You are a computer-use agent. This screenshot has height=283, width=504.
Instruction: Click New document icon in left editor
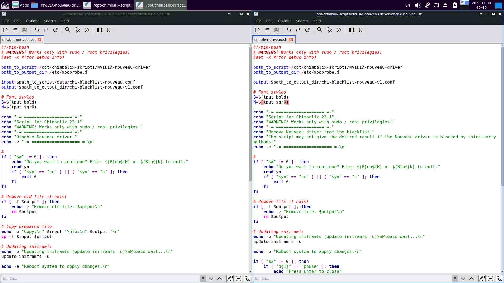coord(6,30)
